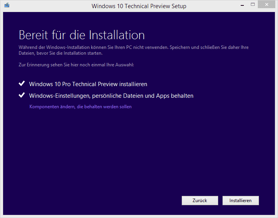278x218 pixels.
Task: Click the Installieren button
Action: [x=241, y=201]
